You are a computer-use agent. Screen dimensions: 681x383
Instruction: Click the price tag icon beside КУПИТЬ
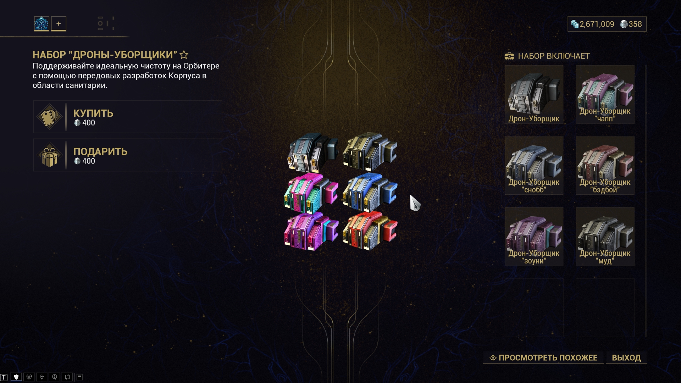(x=49, y=117)
